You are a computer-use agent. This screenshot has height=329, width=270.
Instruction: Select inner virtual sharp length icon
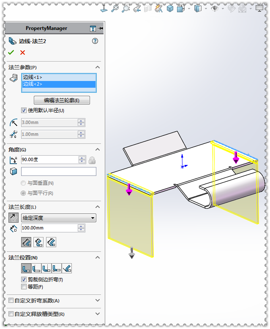pyautogui.click(x=38, y=242)
